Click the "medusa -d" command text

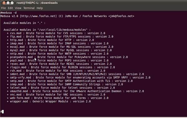(9, 13)
